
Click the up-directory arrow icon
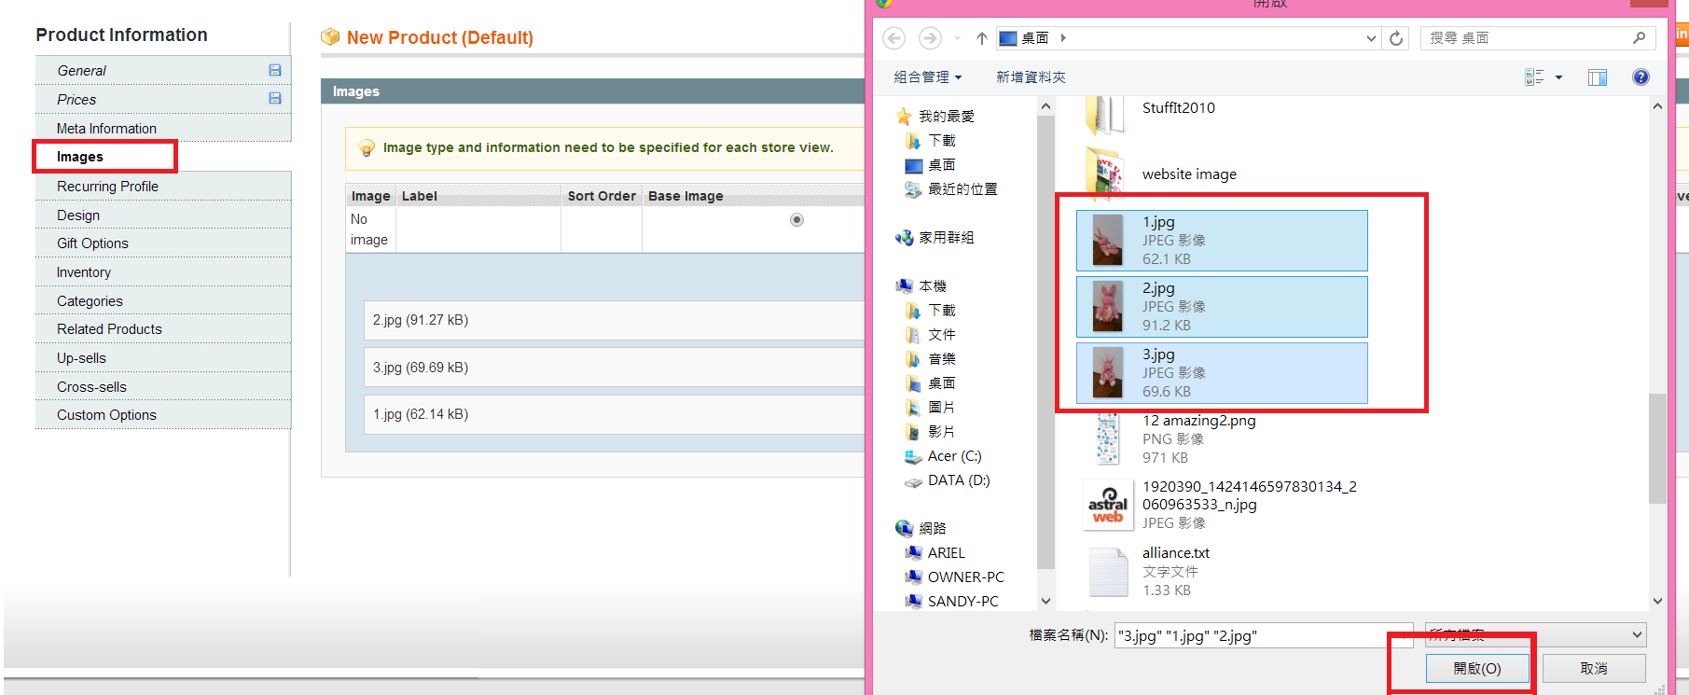point(981,38)
